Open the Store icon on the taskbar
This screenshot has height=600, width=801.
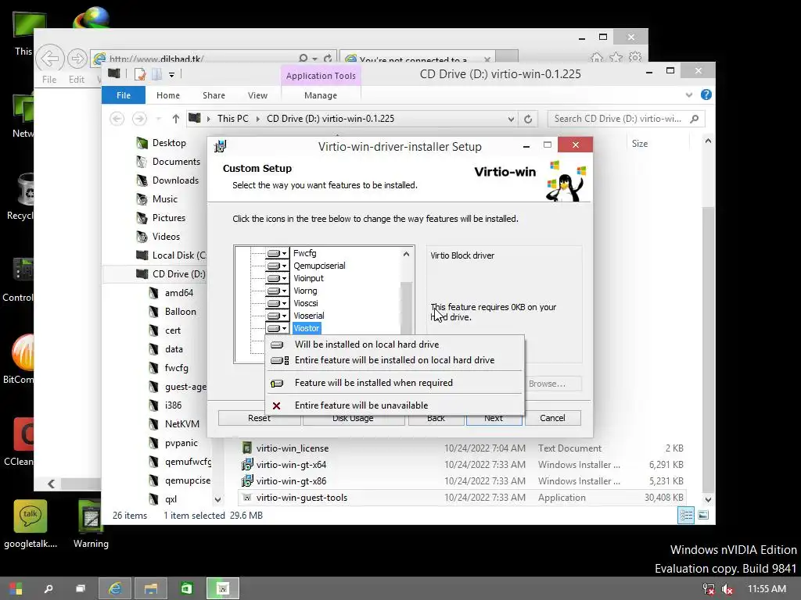pyautogui.click(x=186, y=589)
